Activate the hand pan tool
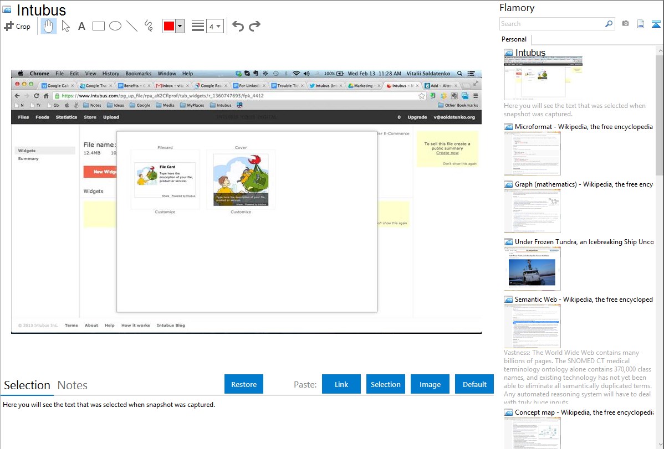This screenshot has height=449, width=664. pyautogui.click(x=49, y=26)
